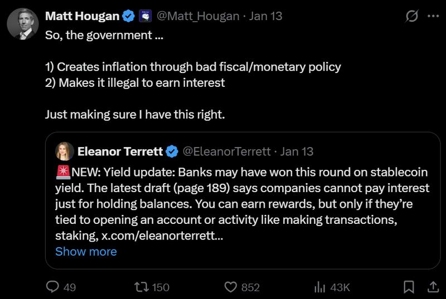Open view analytics bar chart icon
The height and width of the screenshot is (299, 446).
[x=320, y=287]
